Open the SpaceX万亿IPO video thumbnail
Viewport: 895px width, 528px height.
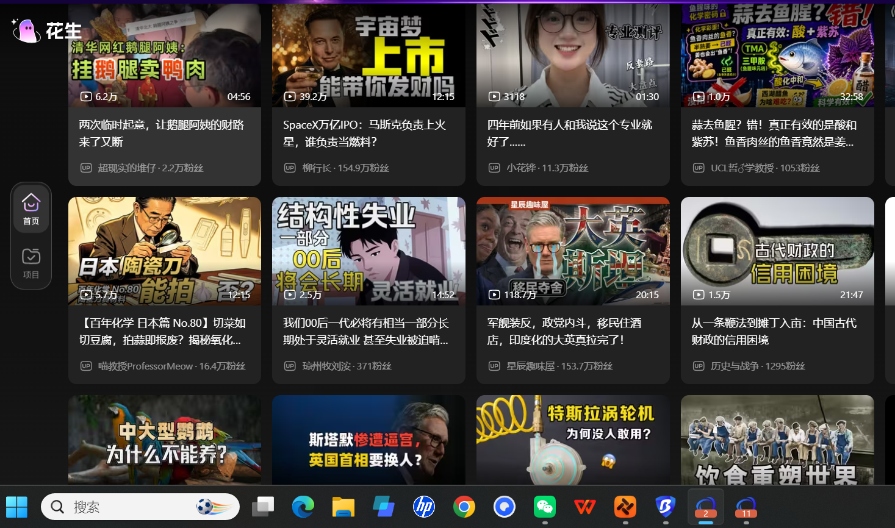tap(368, 55)
